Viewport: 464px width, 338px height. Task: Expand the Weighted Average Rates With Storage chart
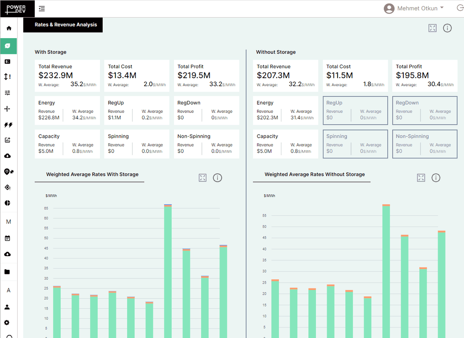(203, 178)
